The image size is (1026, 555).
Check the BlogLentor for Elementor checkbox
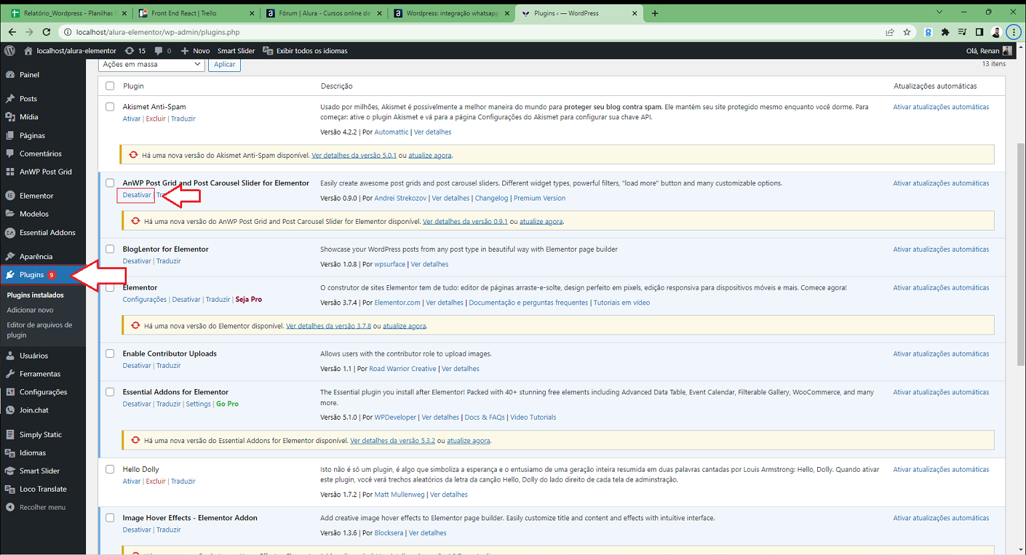110,249
